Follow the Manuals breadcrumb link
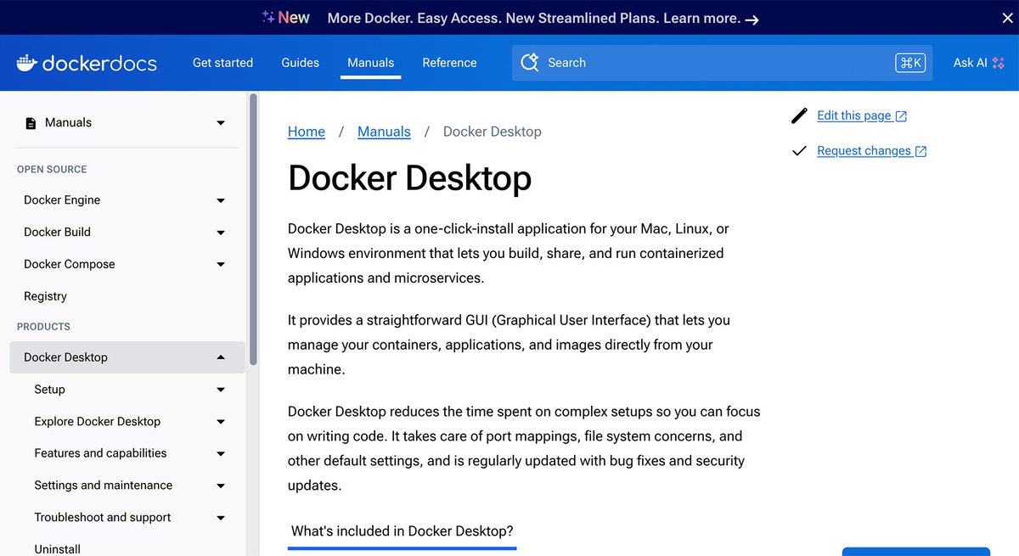Image resolution: width=1019 pixels, height=556 pixels. [x=384, y=132]
